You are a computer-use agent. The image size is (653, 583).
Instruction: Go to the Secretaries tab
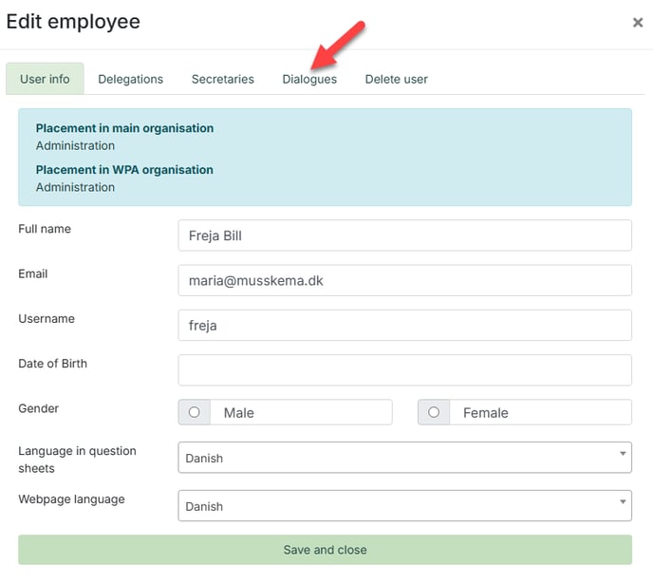pos(222,79)
